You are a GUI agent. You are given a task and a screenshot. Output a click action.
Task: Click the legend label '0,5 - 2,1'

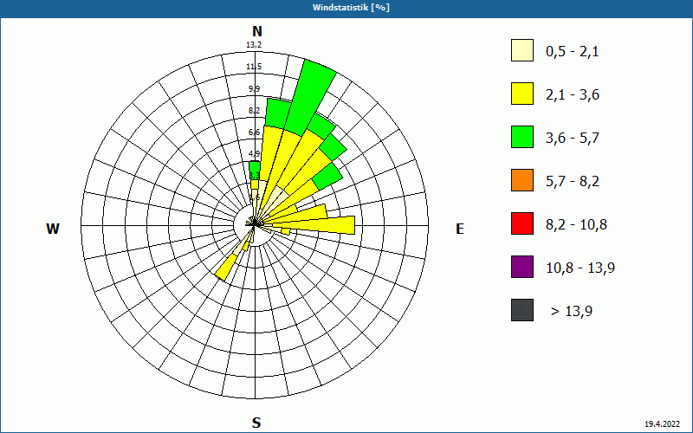[x=573, y=52]
